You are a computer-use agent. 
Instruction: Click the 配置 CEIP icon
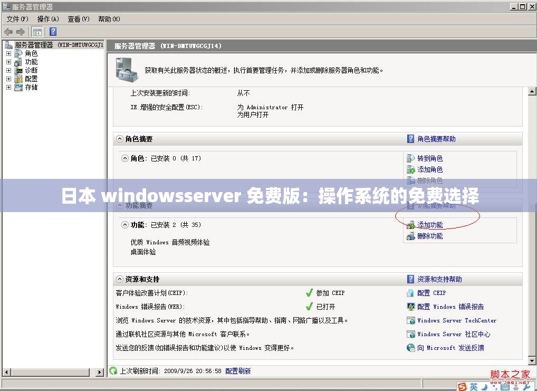click(x=410, y=293)
